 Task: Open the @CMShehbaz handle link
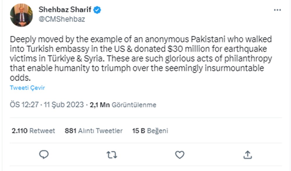point(62,19)
